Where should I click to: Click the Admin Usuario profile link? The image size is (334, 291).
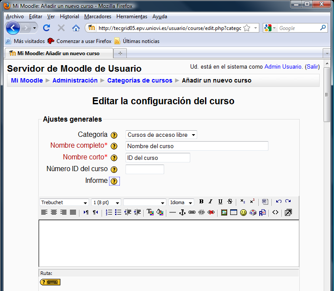[283, 67]
